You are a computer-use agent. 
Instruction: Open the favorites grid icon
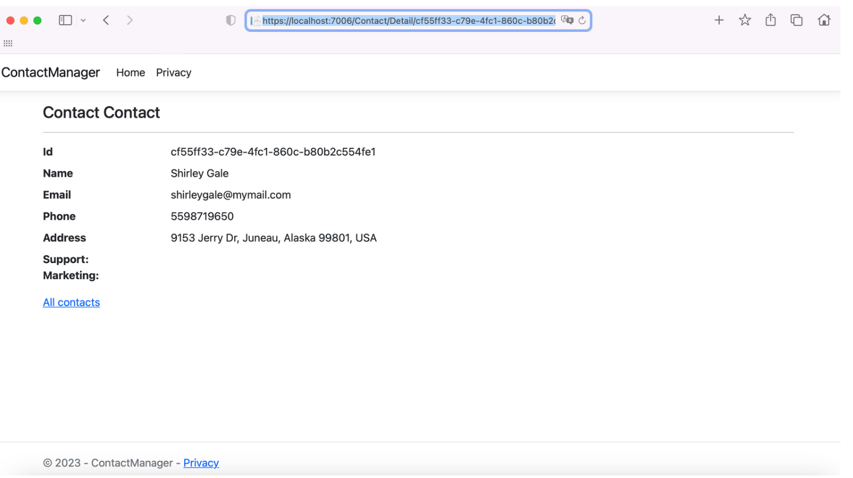[x=8, y=43]
